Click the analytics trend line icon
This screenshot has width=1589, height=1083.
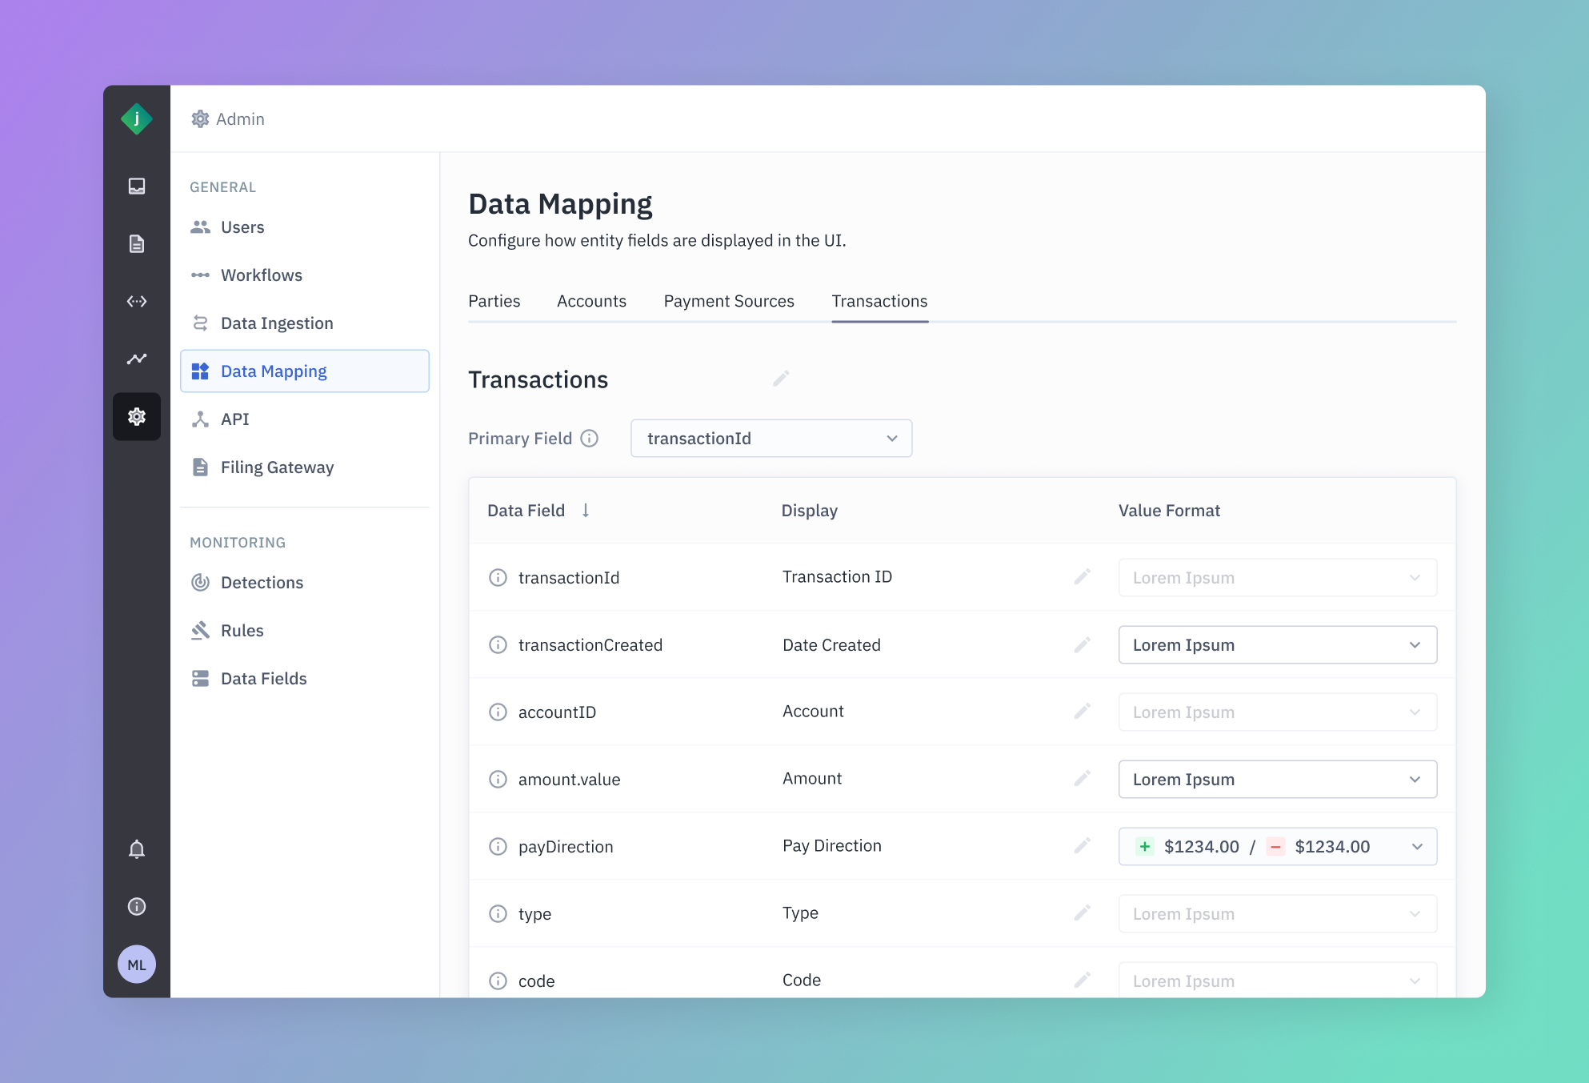(x=137, y=359)
